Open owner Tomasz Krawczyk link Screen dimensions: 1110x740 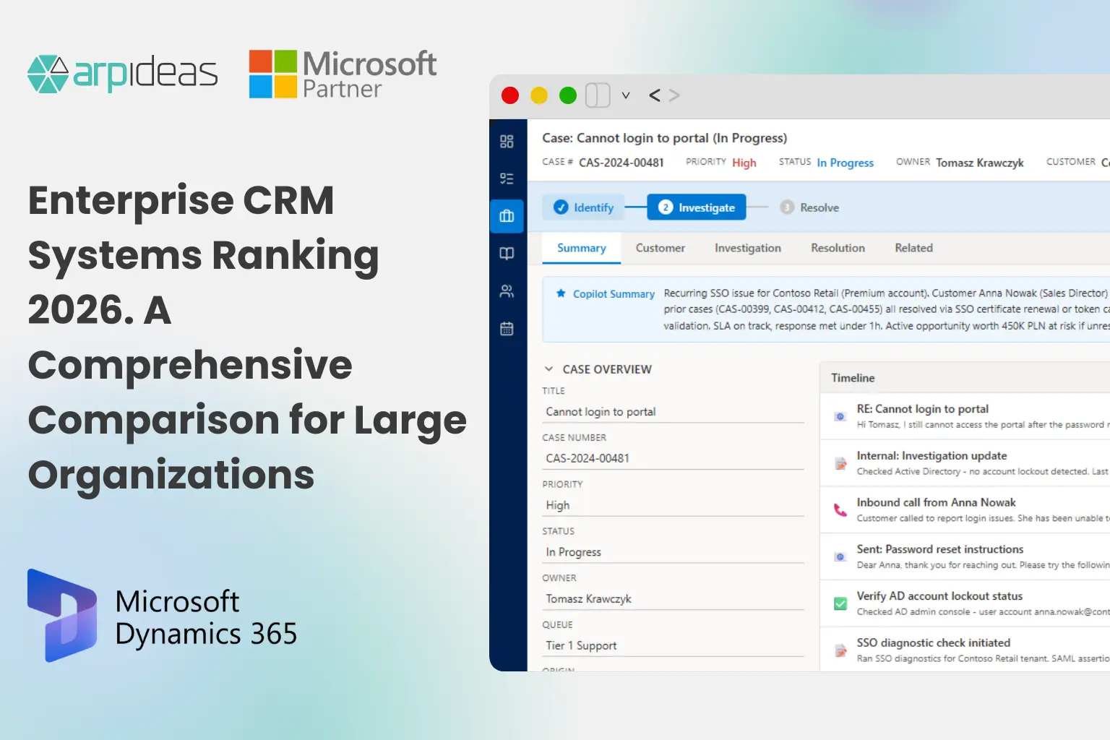click(980, 163)
